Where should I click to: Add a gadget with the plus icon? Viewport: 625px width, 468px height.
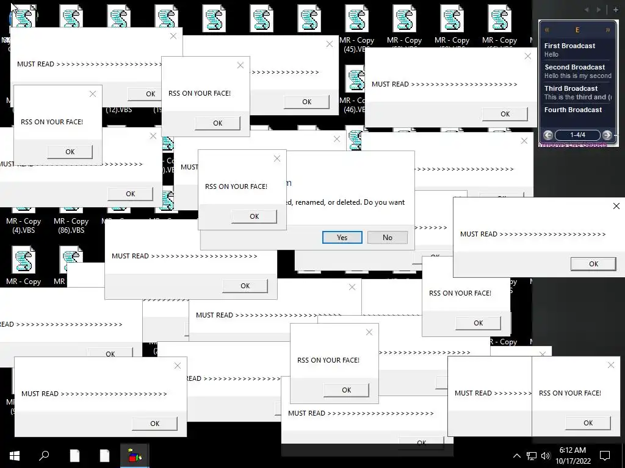[x=615, y=10]
